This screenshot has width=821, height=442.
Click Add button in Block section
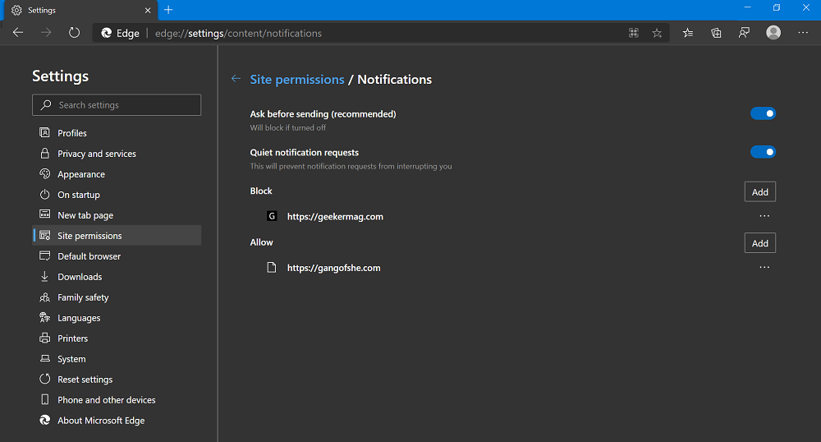[759, 191]
